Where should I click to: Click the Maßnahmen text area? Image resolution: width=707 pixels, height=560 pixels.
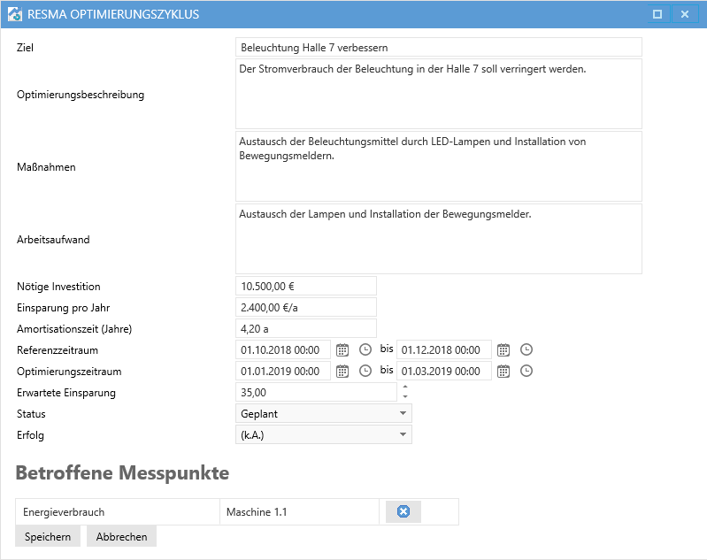click(438, 166)
